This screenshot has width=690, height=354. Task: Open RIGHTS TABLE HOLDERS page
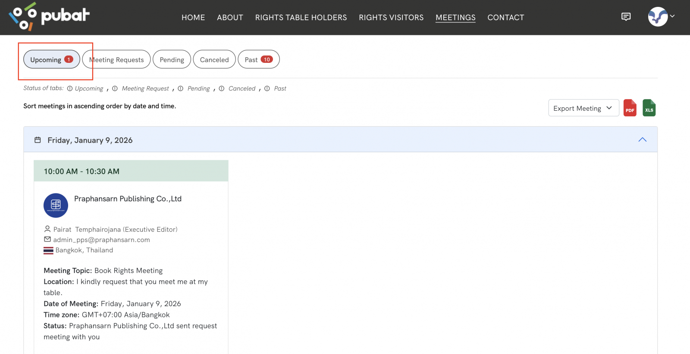301,18
